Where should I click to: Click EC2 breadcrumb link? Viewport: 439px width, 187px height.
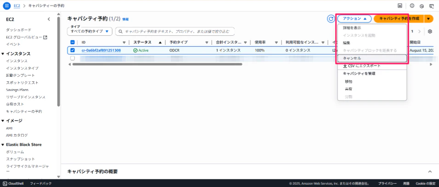point(17,5)
